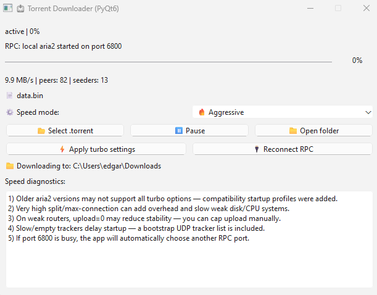Expand the Speed mode dropdown arrow
This screenshot has width=377, height=295.
point(368,112)
